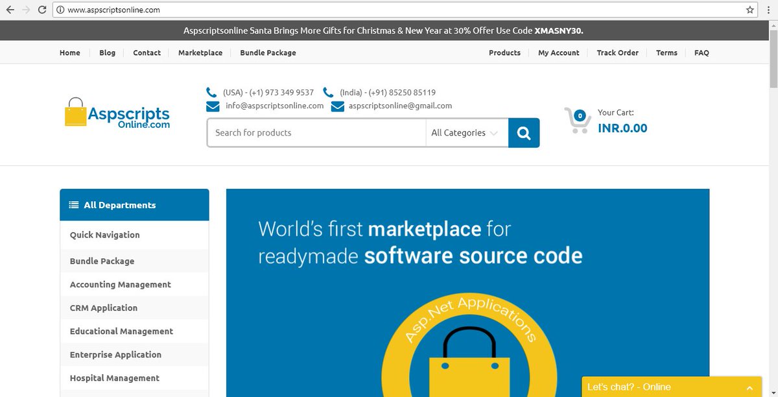Image resolution: width=778 pixels, height=397 pixels.
Task: Click the XMASNY30 promo banner
Action: point(384,30)
